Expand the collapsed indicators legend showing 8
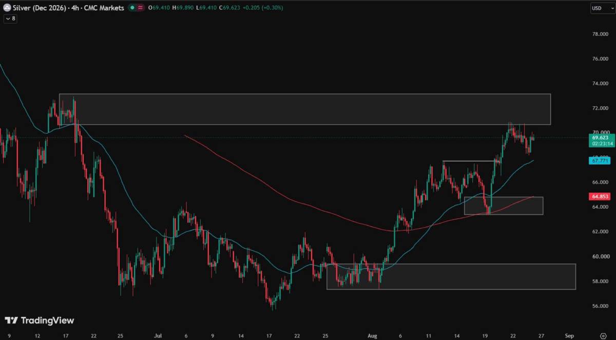Image resolution: width=616 pixels, height=340 pixels. [x=10, y=19]
